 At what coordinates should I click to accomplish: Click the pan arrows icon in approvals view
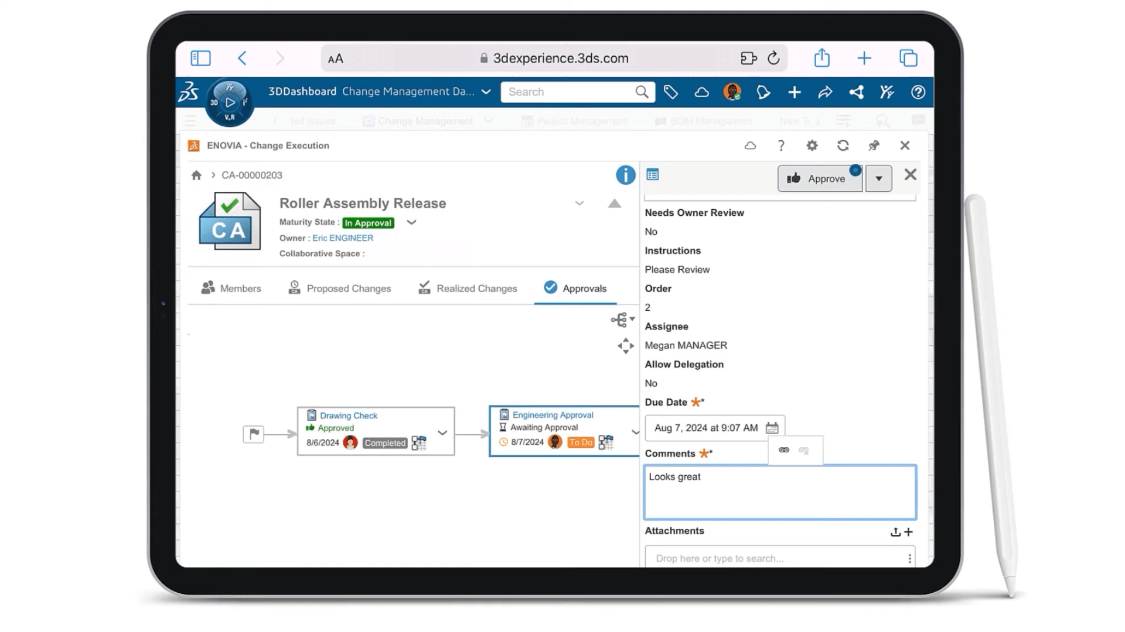tap(625, 346)
